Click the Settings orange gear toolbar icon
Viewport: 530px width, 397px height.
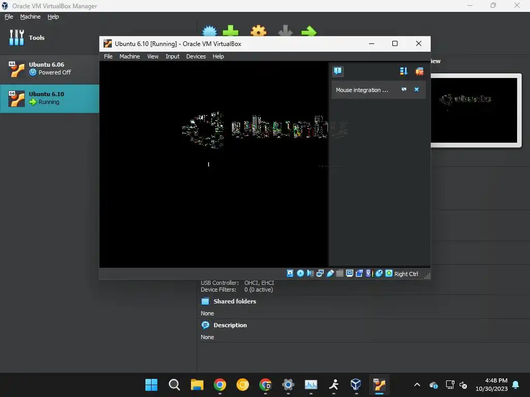pyautogui.click(x=258, y=30)
